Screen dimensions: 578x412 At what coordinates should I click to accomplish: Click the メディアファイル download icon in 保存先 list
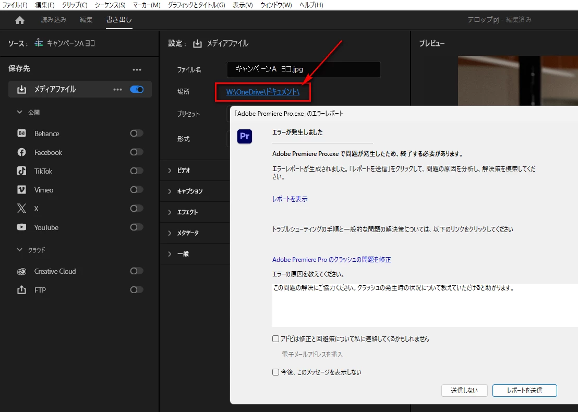point(22,89)
